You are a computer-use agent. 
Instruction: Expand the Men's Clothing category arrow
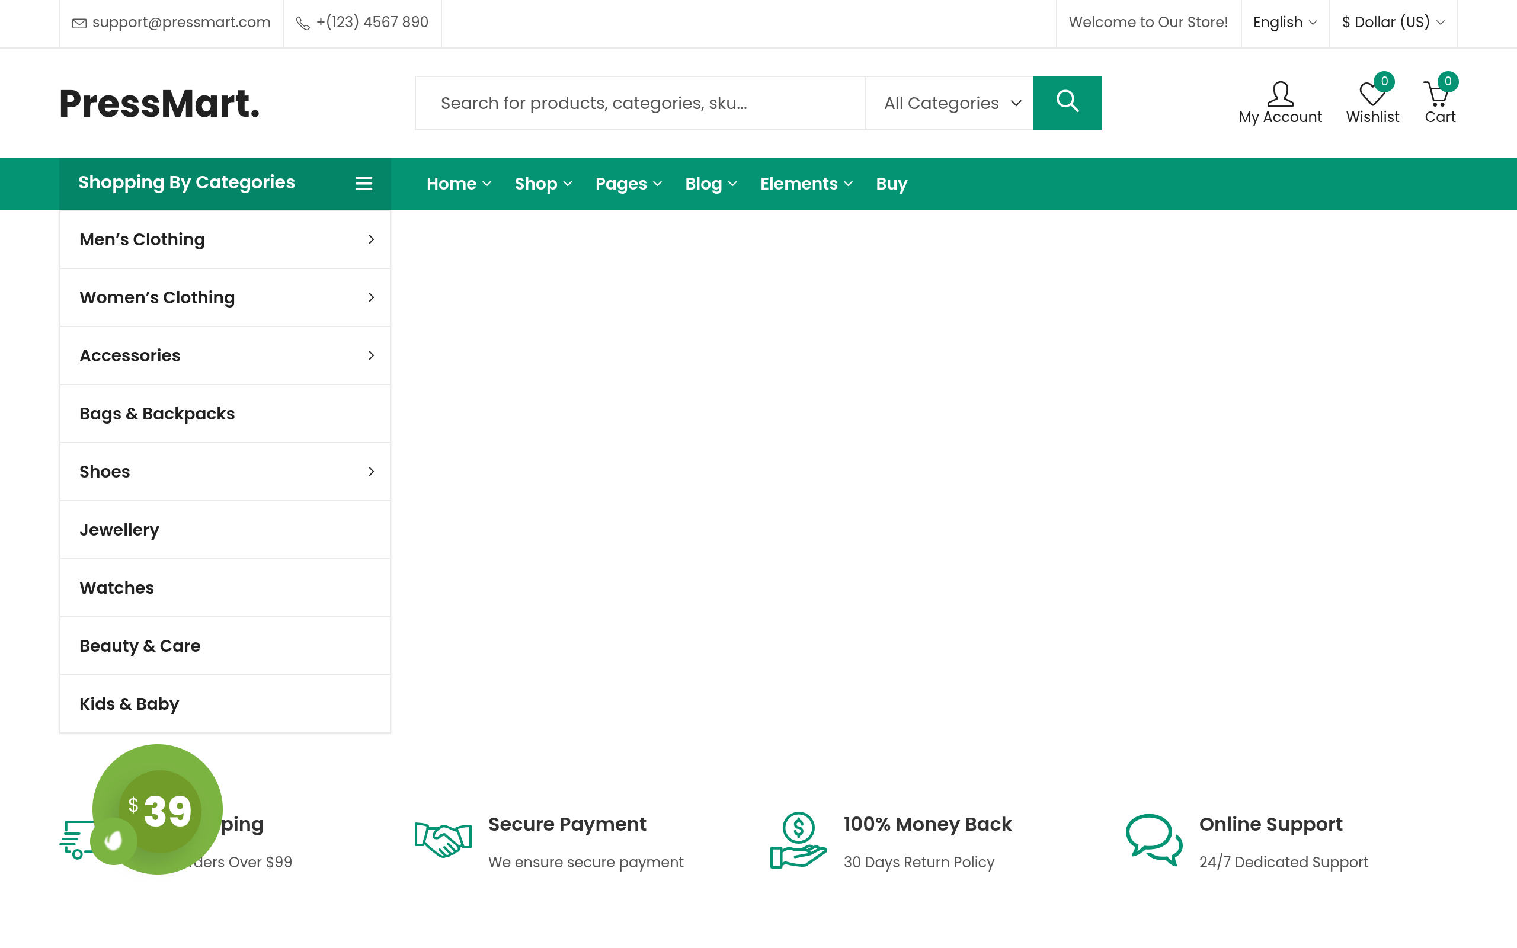click(371, 239)
